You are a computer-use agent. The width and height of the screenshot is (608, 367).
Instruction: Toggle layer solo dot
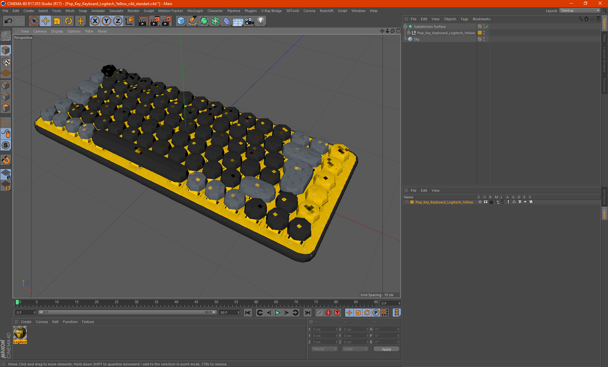(480, 202)
